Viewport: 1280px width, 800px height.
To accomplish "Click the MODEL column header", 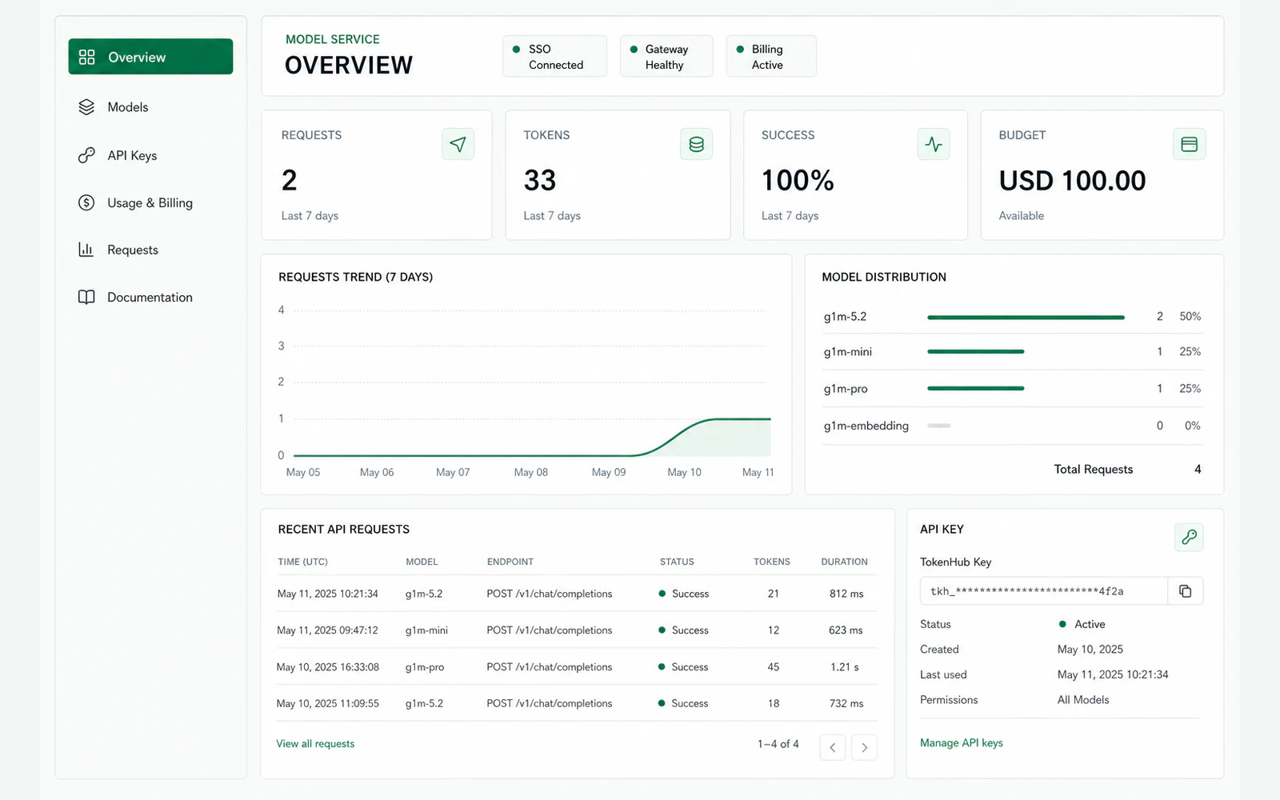I will (x=422, y=562).
